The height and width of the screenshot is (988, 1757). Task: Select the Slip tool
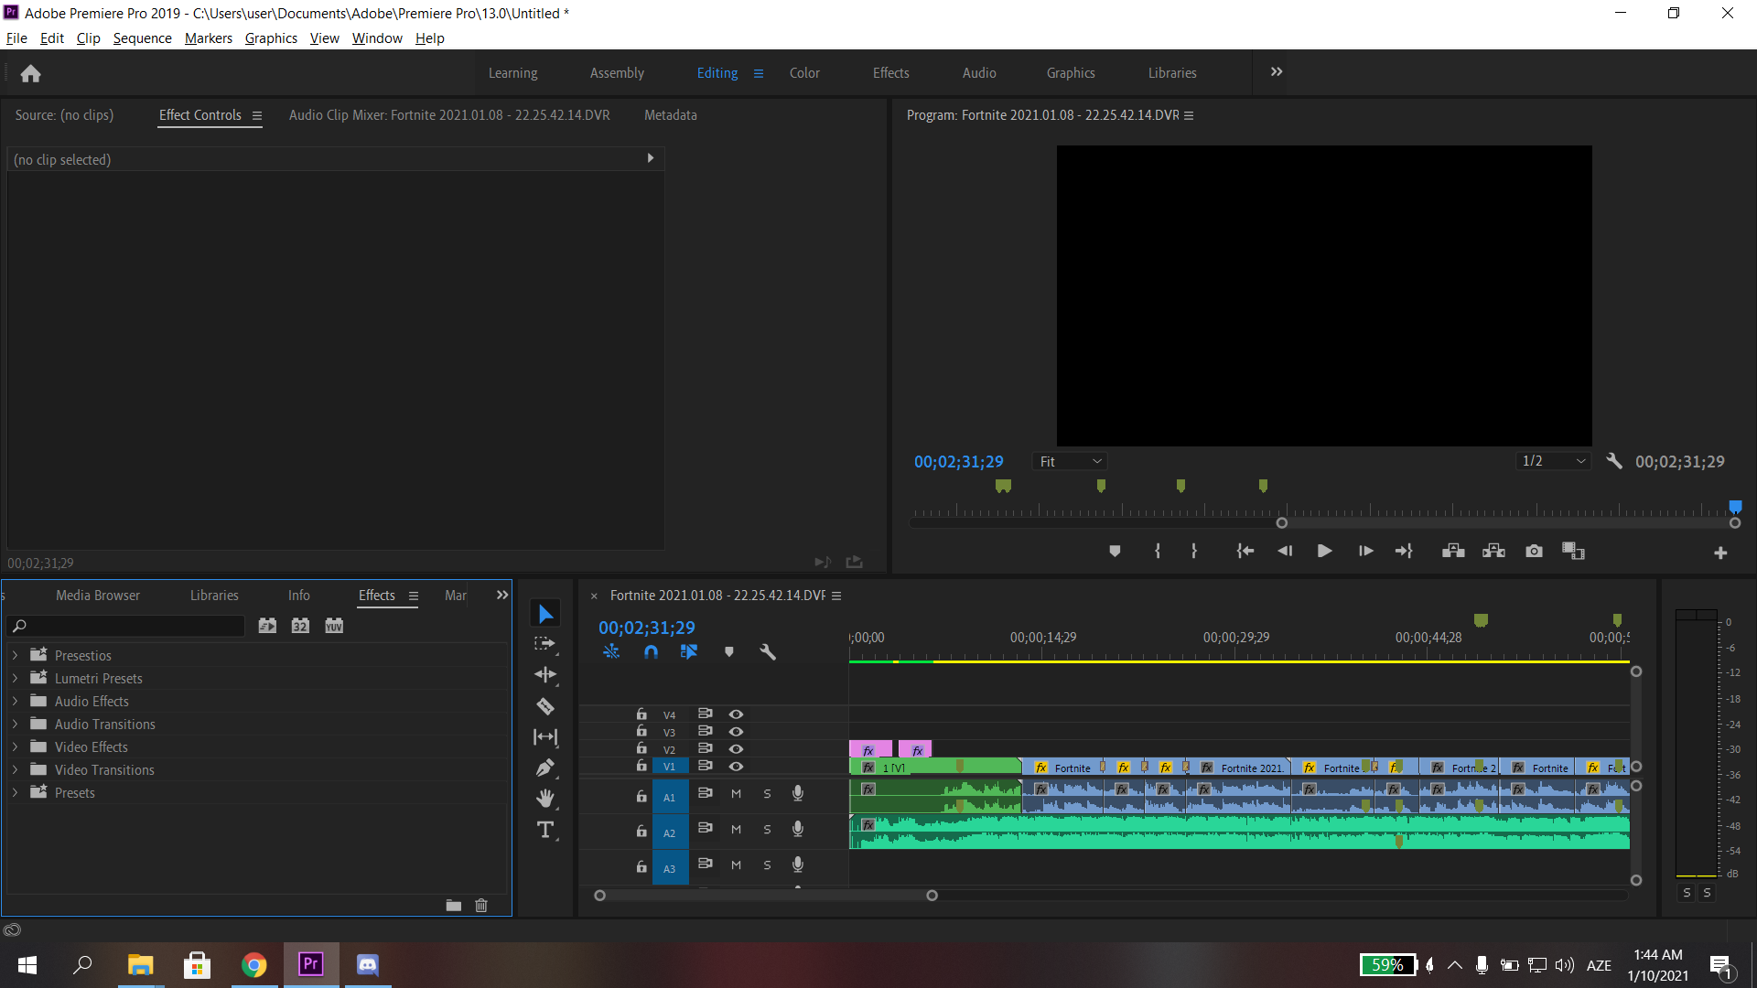coord(545,736)
